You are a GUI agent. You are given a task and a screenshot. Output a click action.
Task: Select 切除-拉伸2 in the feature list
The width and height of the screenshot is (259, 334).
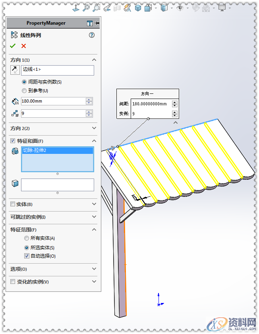point(58,150)
